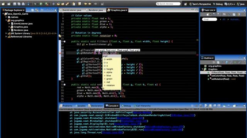This screenshot has width=247, height=138.
Task: Click the New file toolbar icon
Action: click(x=3, y=4)
